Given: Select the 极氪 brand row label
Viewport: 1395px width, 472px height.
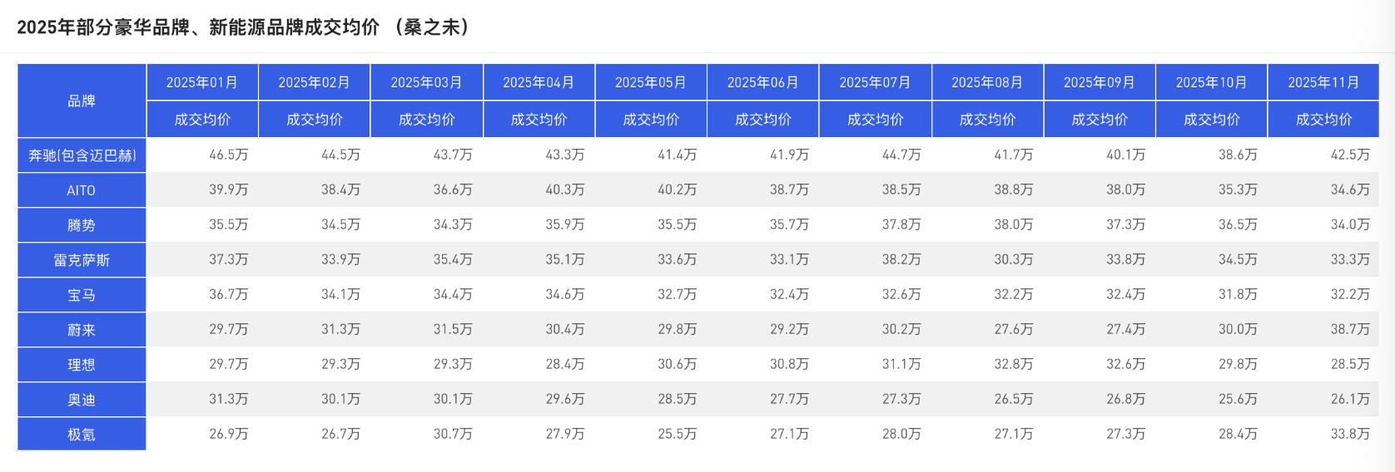Looking at the screenshot, I should pos(82,435).
